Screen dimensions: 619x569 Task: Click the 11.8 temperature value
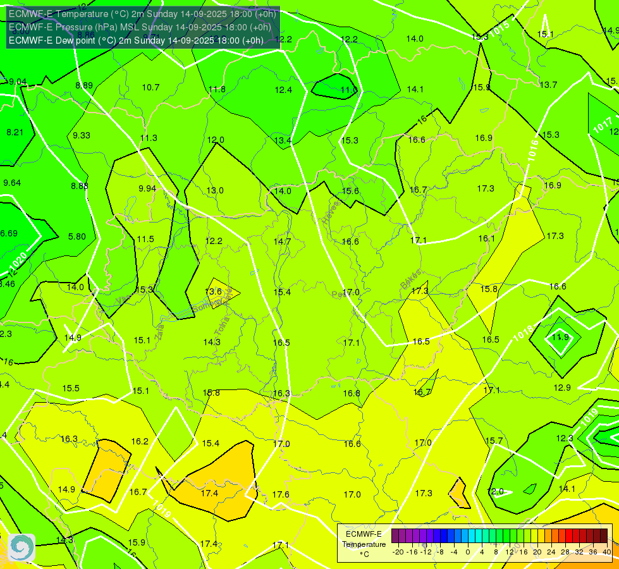pos(217,89)
